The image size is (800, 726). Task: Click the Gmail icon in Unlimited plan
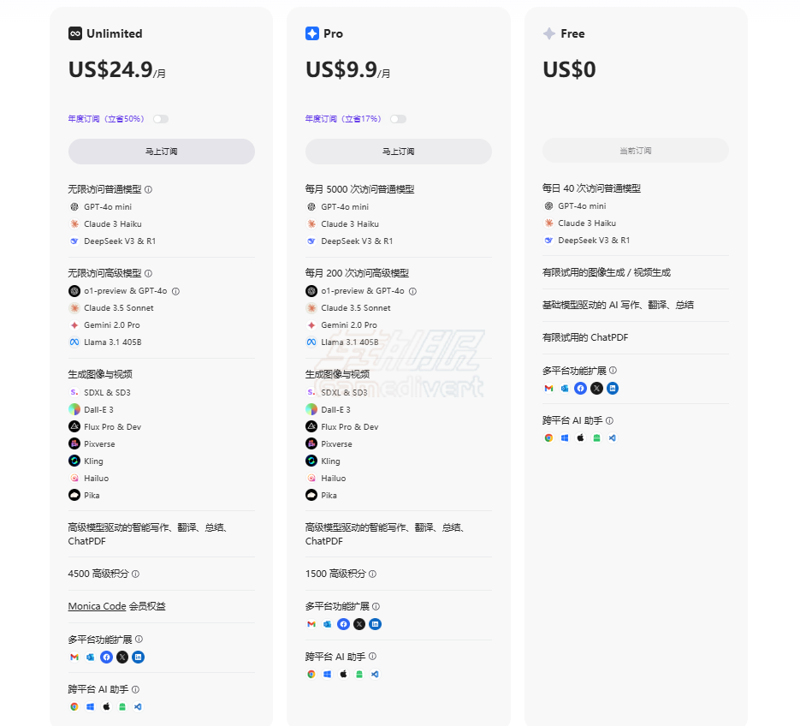coord(74,658)
